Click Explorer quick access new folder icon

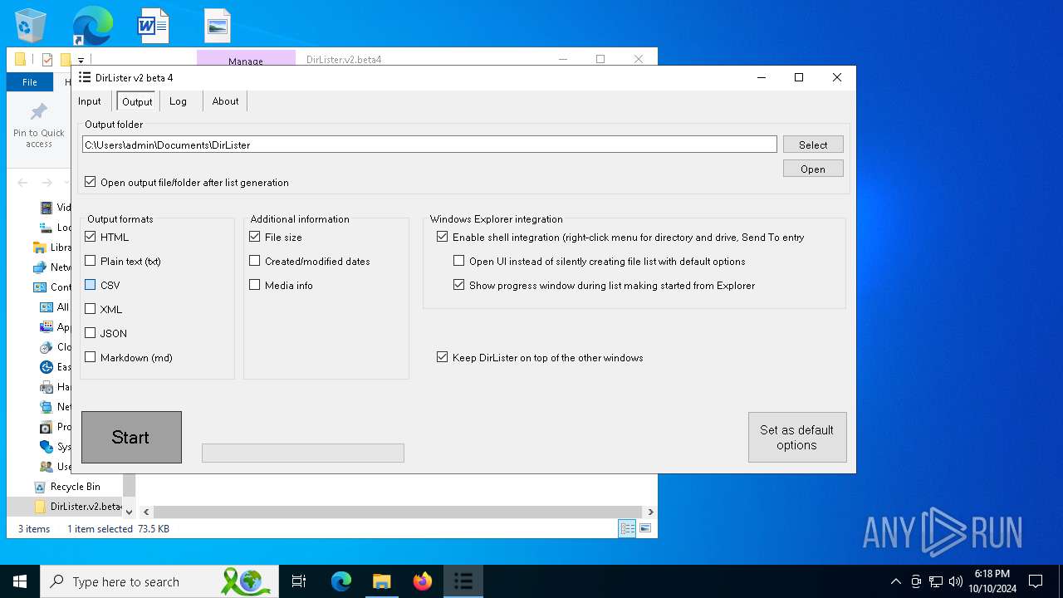click(x=66, y=60)
